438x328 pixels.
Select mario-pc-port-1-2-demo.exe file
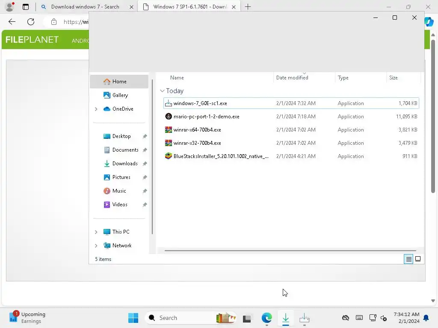click(291, 117)
